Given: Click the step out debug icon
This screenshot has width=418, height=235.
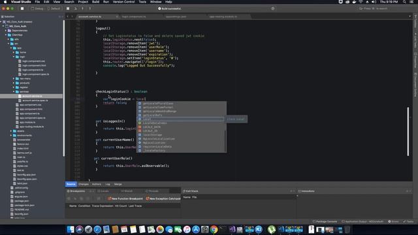Looking at the screenshot, I should click(x=90, y=8).
